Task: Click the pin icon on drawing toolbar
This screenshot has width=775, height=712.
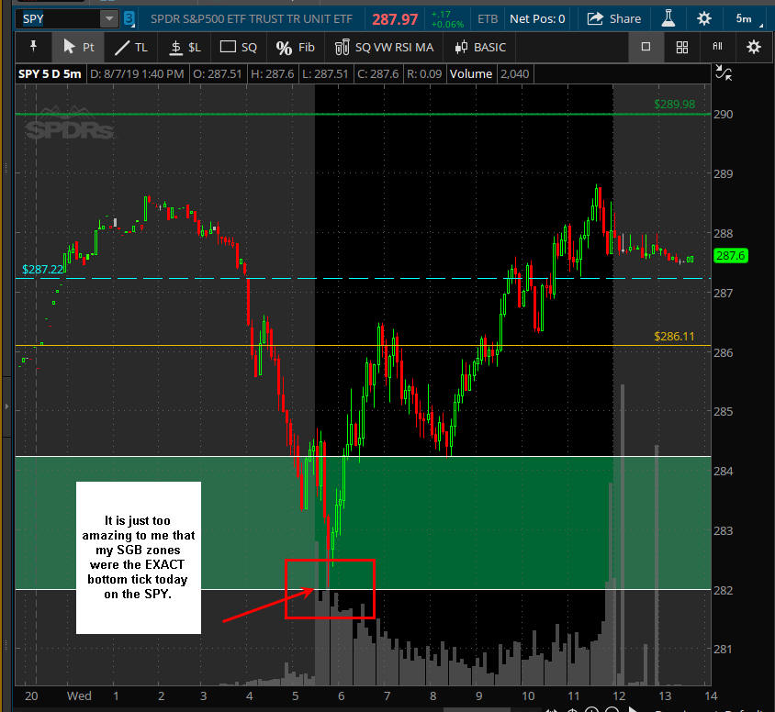Action: tap(33, 47)
